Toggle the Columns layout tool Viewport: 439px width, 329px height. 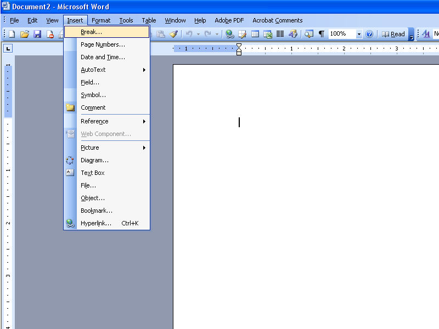click(x=280, y=33)
